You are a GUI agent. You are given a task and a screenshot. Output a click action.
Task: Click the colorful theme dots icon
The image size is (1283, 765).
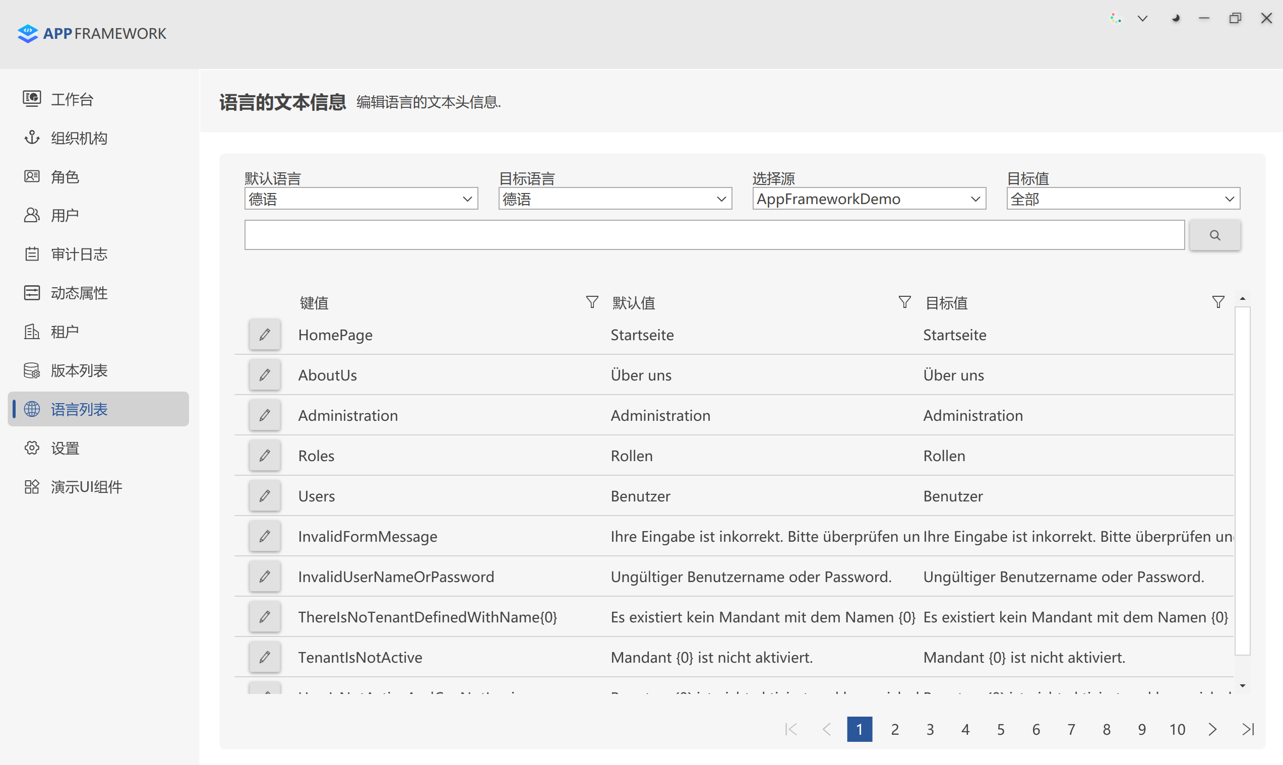[x=1116, y=19]
